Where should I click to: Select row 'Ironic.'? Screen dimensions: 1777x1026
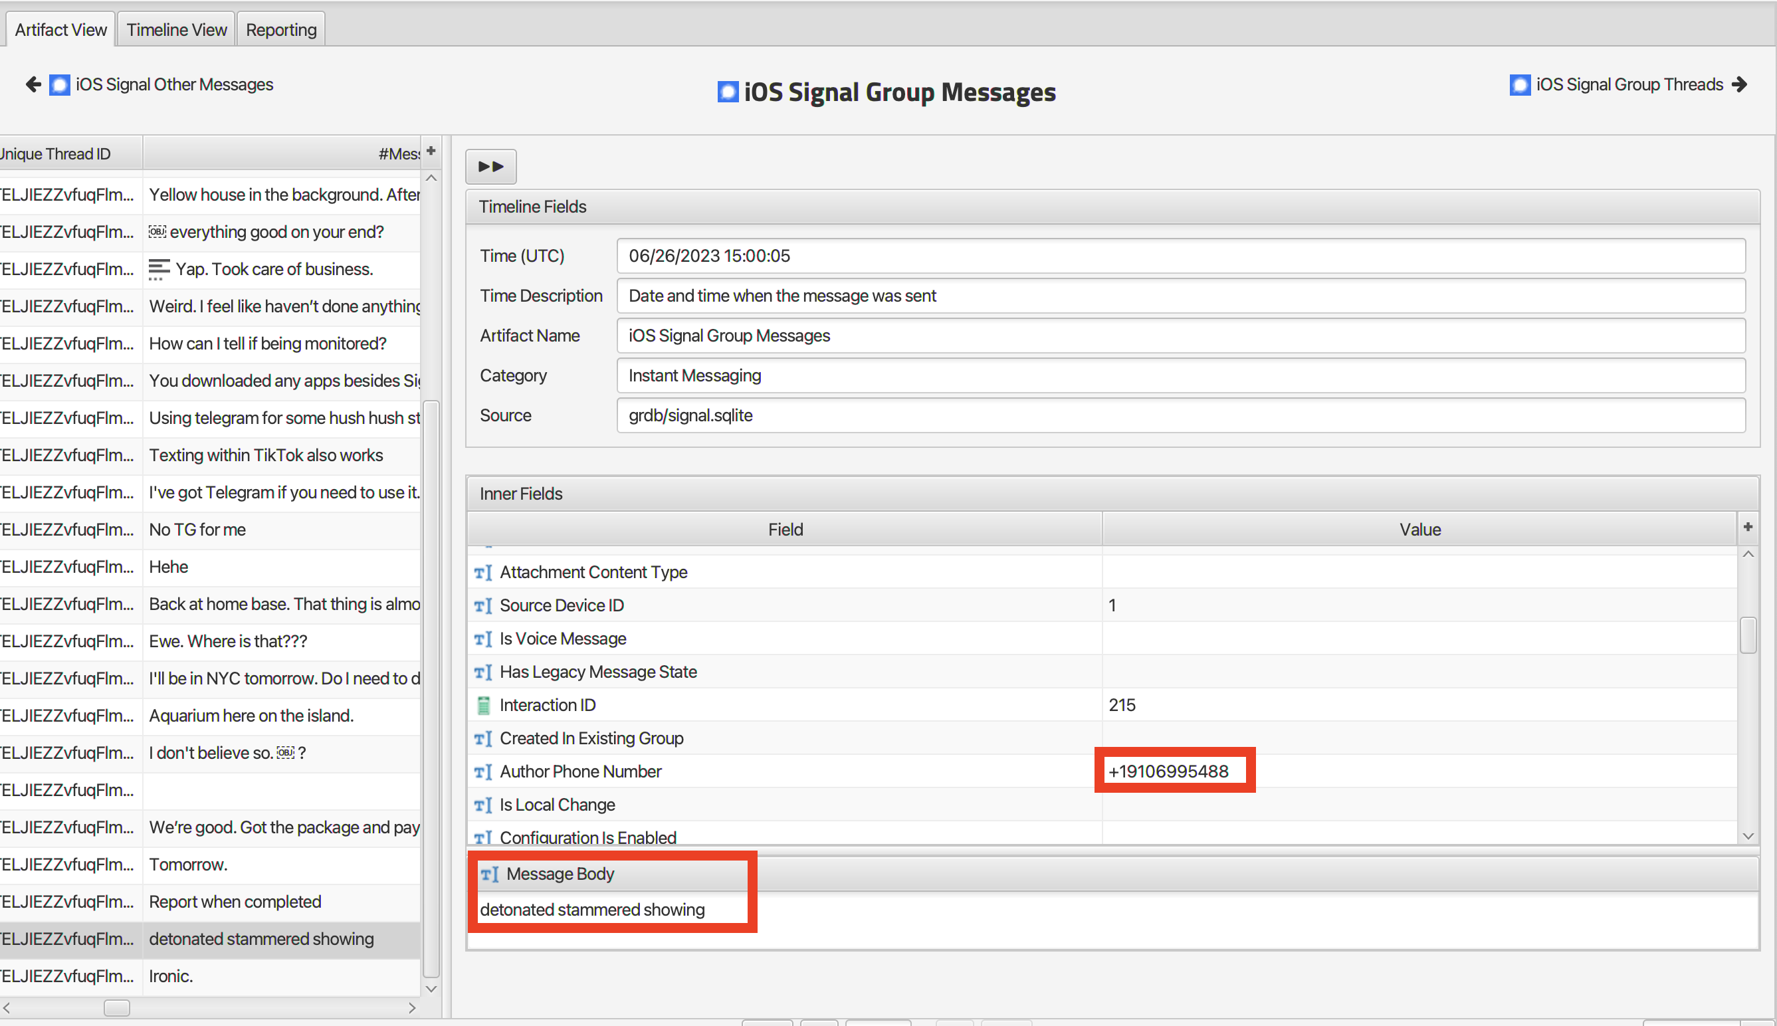[x=210, y=976]
